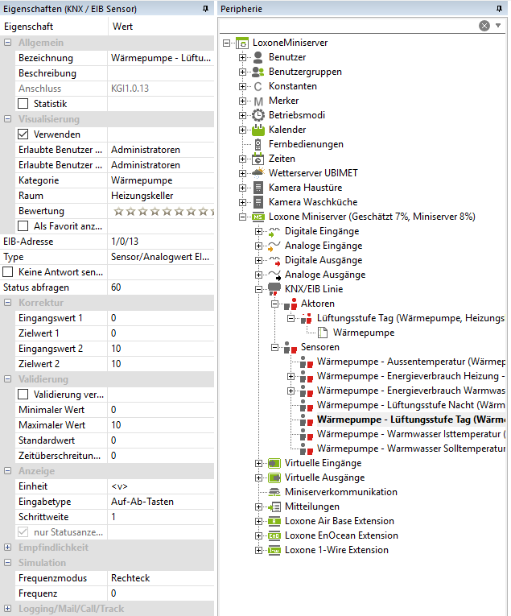This screenshot has height=616, width=511.
Task: Uncheck the Verwenden checkbox
Action: [x=23, y=134]
